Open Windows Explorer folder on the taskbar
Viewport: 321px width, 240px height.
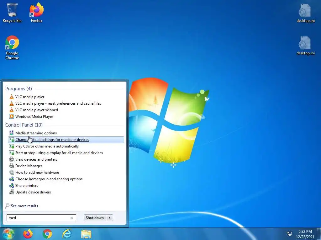tap(86, 234)
